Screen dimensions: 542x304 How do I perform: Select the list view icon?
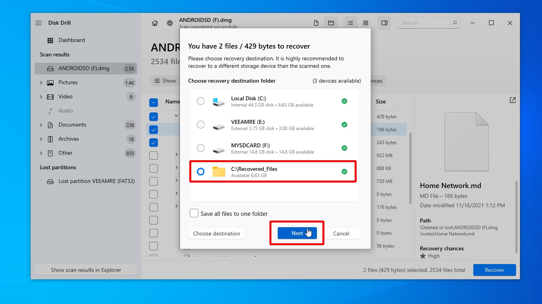point(350,23)
